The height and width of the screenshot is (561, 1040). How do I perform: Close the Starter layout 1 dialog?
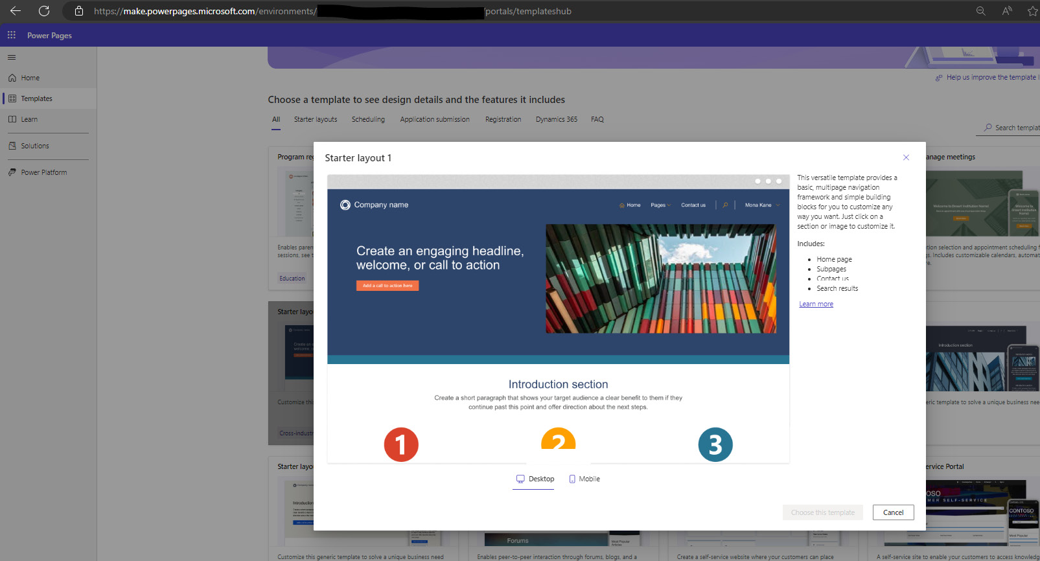[x=906, y=157]
